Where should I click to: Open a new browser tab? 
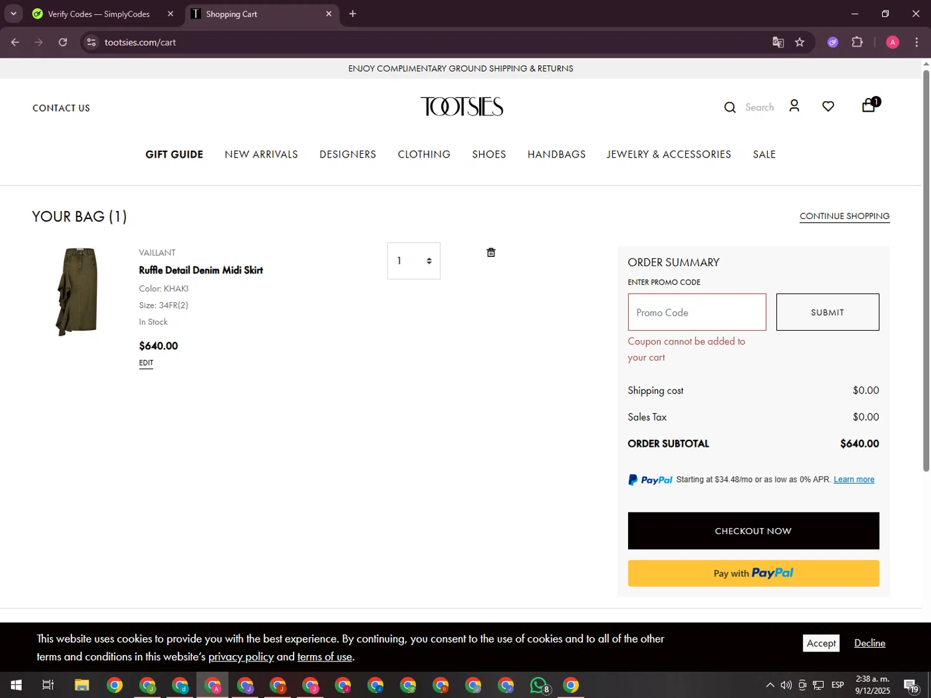pos(353,14)
